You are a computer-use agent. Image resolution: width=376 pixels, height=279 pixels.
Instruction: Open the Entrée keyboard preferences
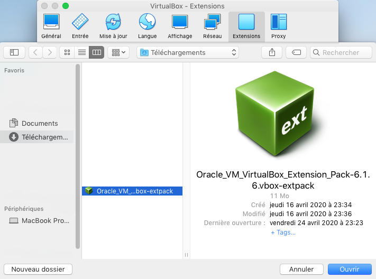click(80, 26)
